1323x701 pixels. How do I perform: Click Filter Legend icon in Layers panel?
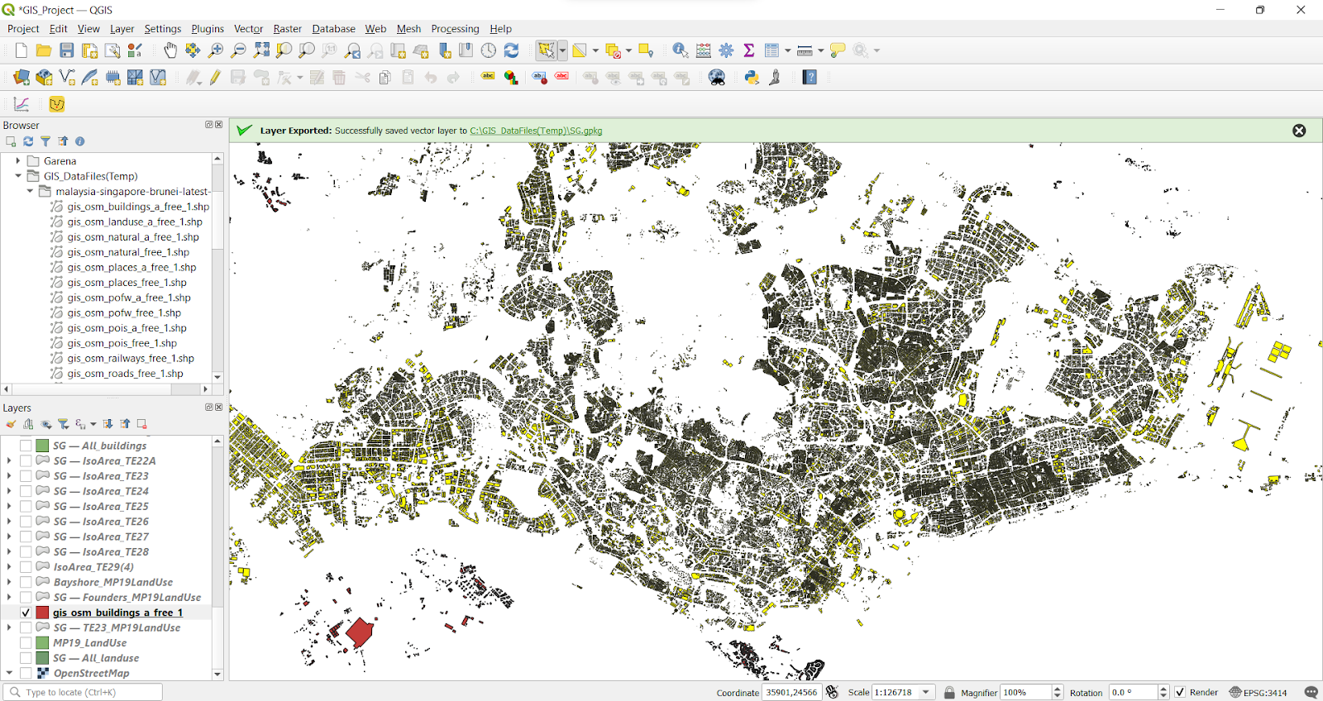pyautogui.click(x=64, y=424)
